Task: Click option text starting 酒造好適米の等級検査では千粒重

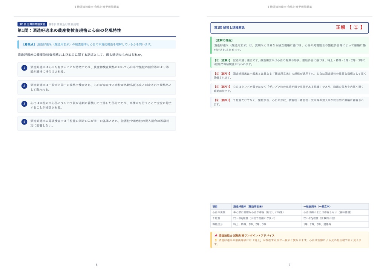Action: point(100,123)
